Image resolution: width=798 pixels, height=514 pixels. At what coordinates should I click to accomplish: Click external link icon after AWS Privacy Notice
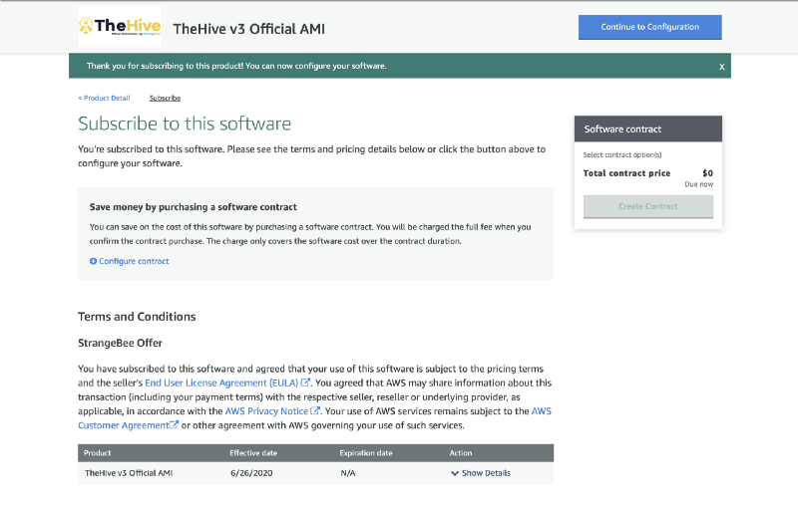(x=315, y=411)
